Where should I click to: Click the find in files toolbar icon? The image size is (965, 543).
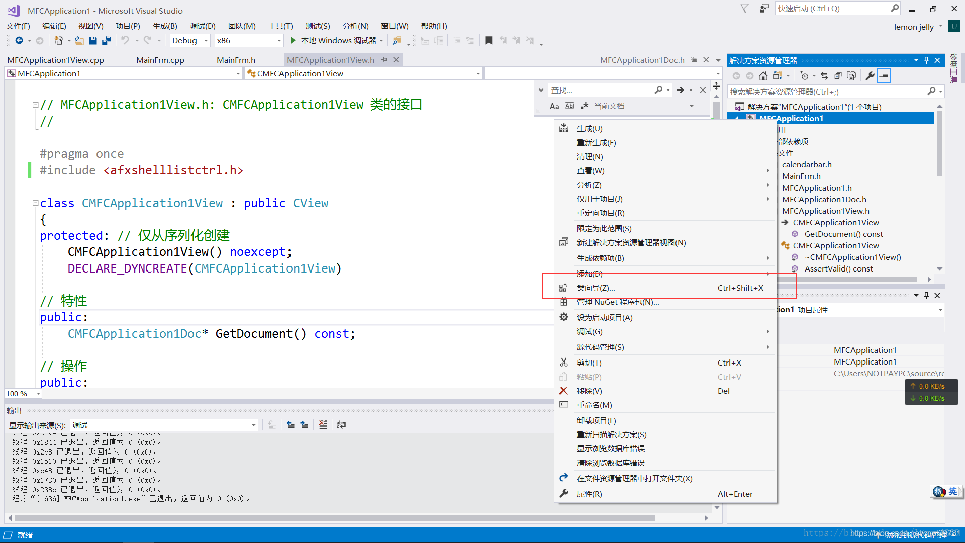397,40
